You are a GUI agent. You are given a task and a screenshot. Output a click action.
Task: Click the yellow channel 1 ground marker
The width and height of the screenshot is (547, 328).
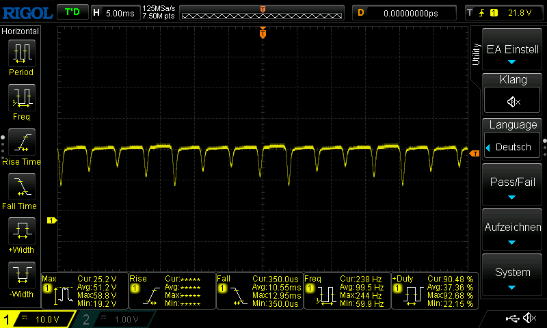click(x=52, y=220)
